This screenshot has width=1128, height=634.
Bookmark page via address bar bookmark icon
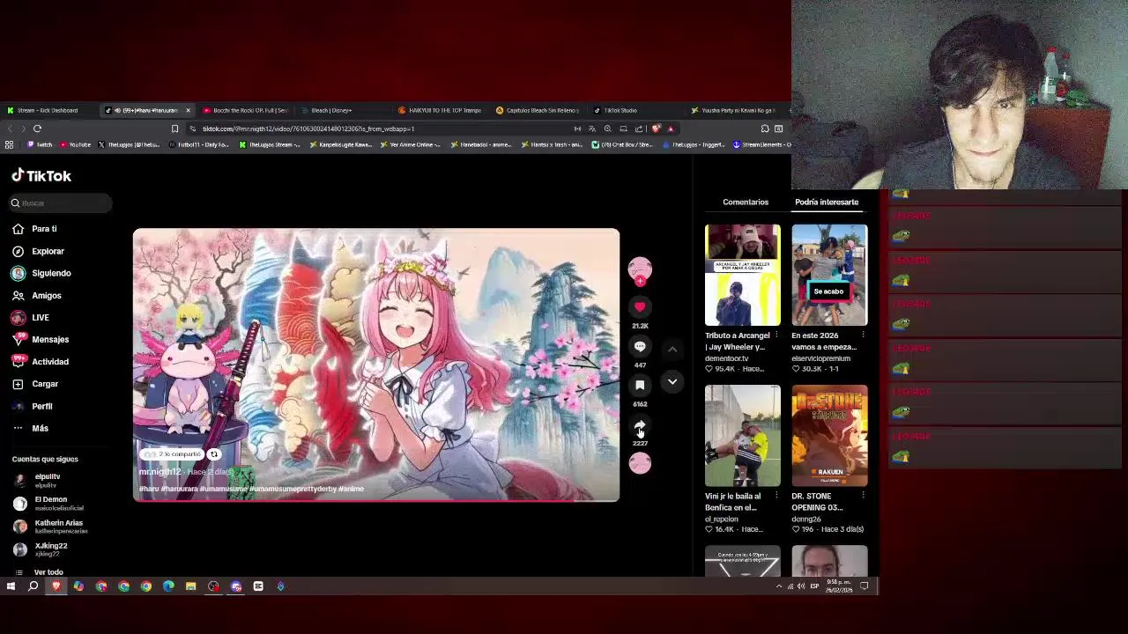coord(174,129)
